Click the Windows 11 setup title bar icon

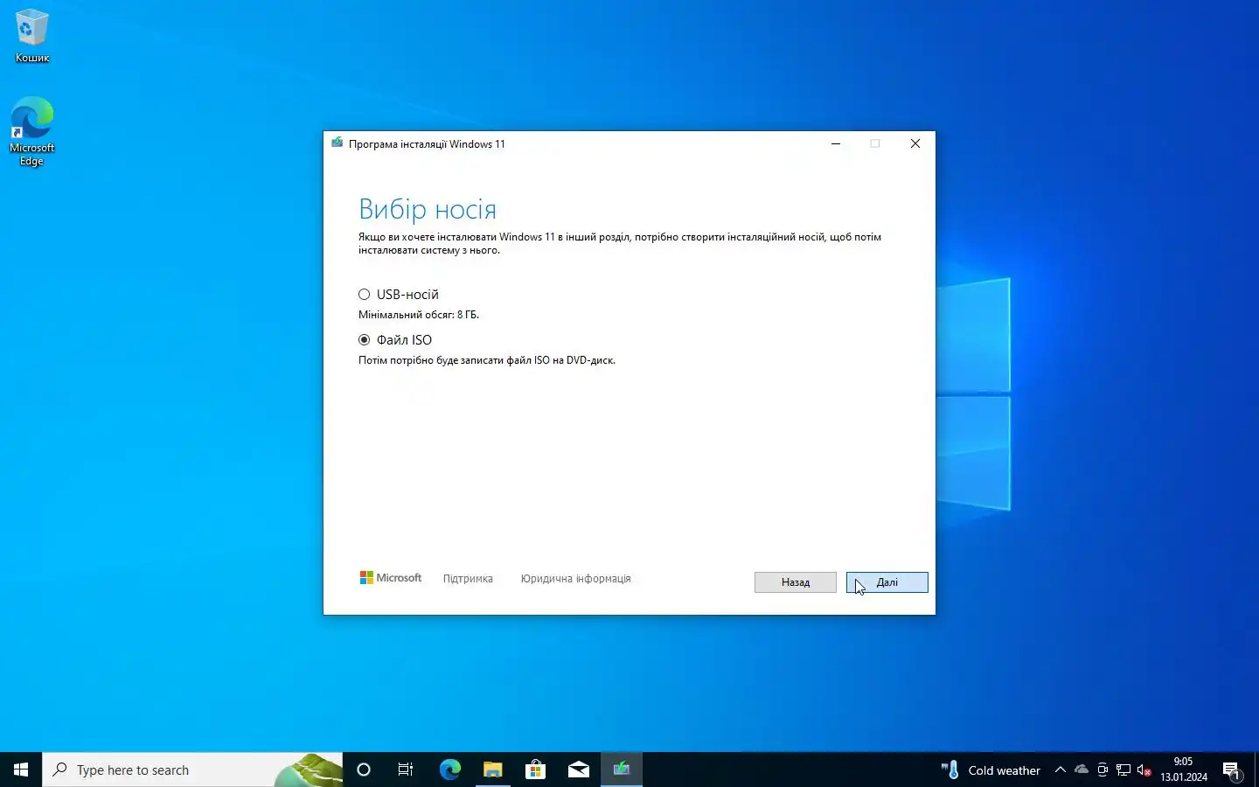tap(337, 143)
